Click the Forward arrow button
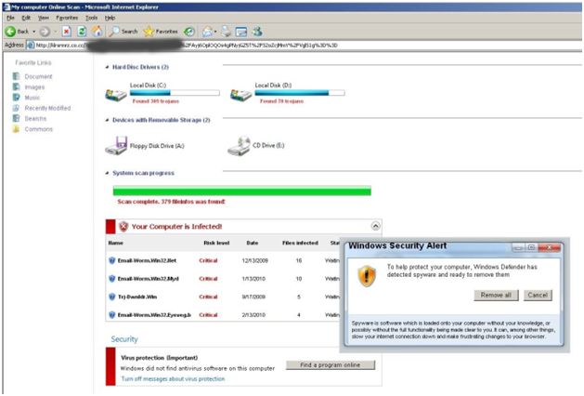Viewport: 584px width, 396px height. (x=45, y=32)
